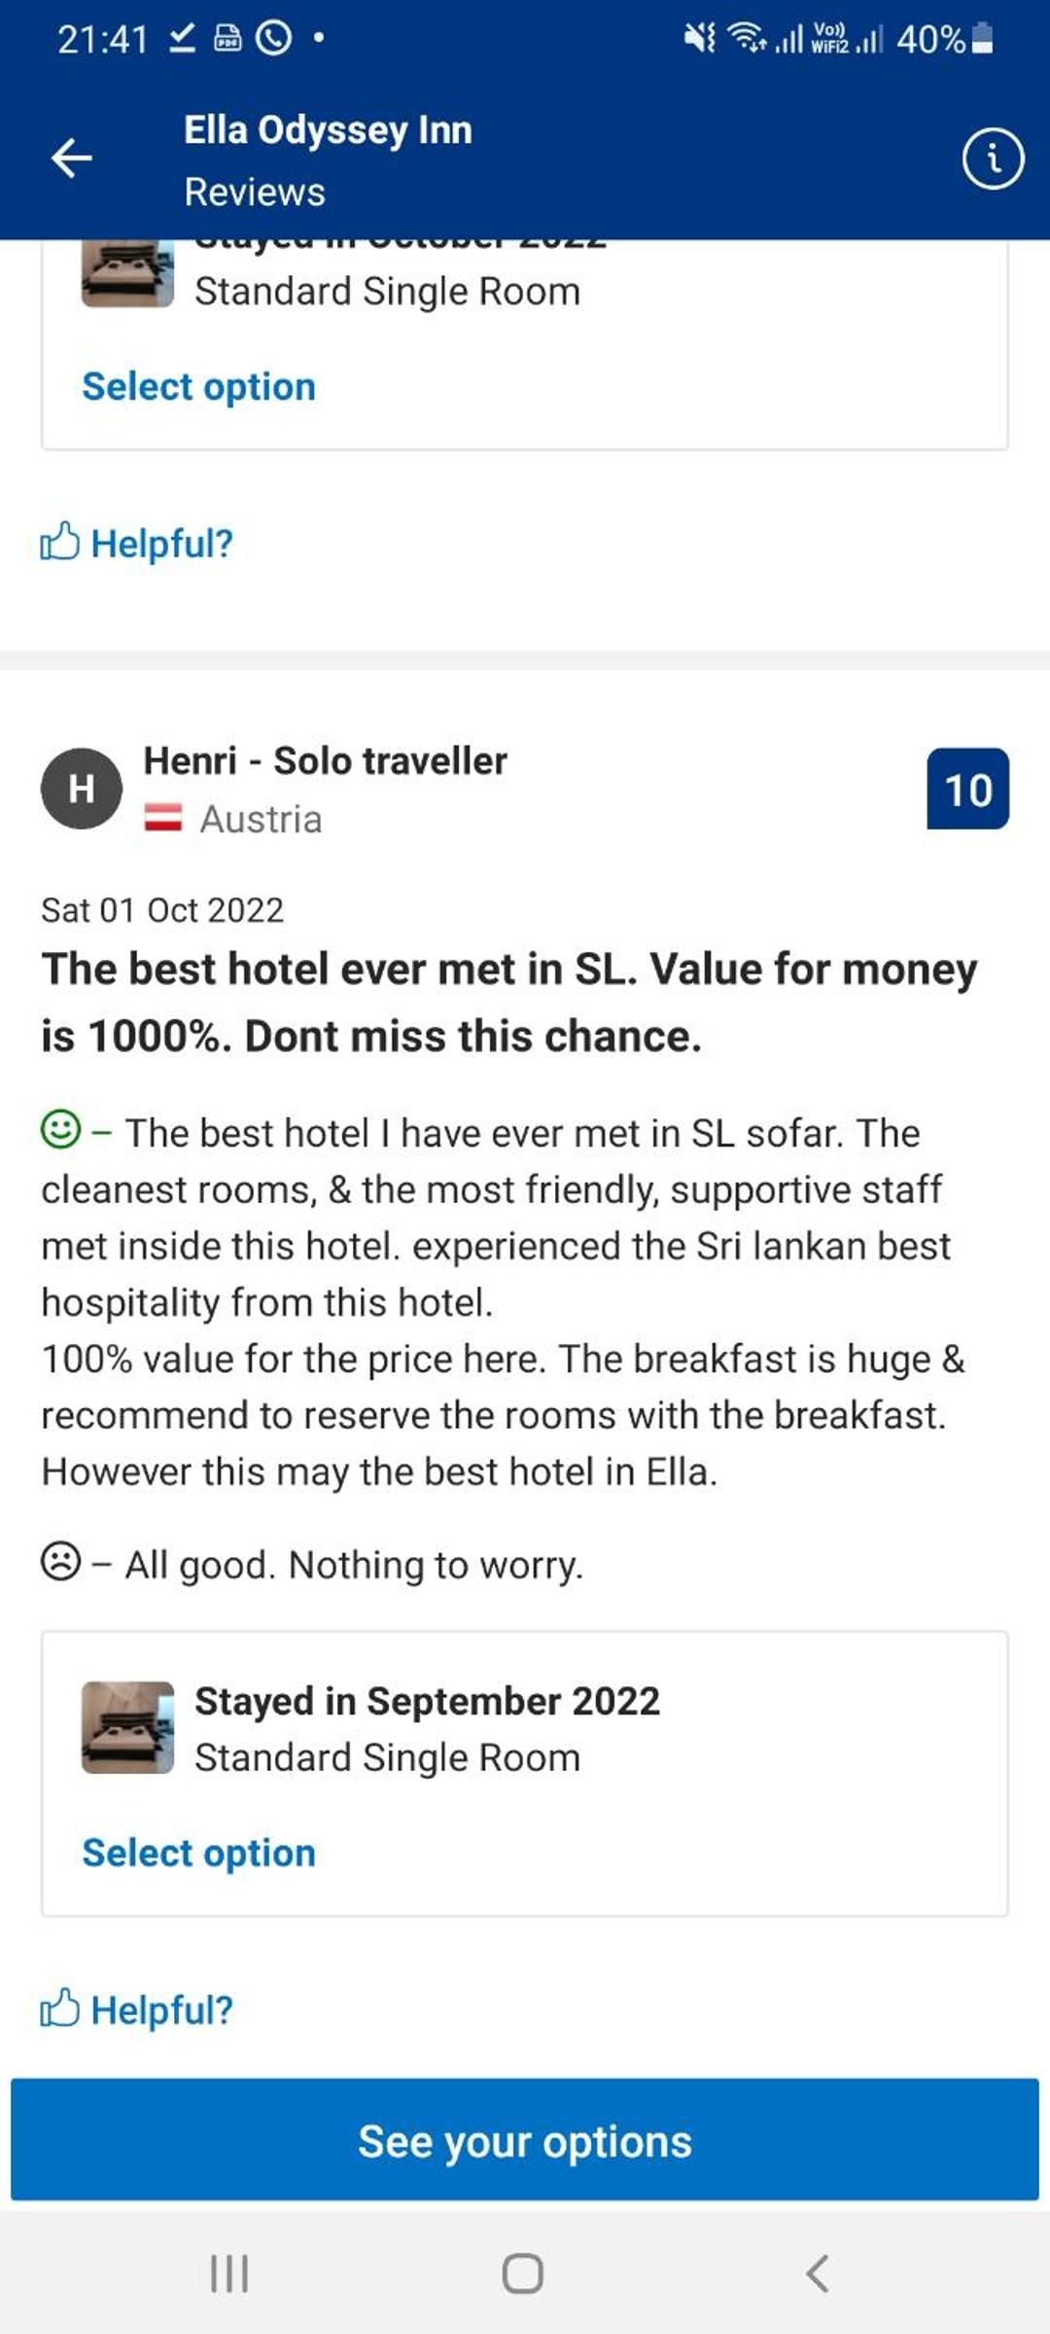Tap the Ella Odyssey Inn title
Image resolution: width=1050 pixels, height=2334 pixels.
click(328, 129)
